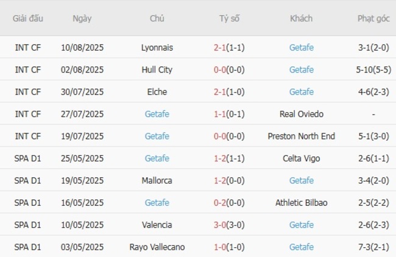The width and height of the screenshot is (396, 257).
Task: Click the "Phạt góc" corners column header
Action: [x=373, y=18]
